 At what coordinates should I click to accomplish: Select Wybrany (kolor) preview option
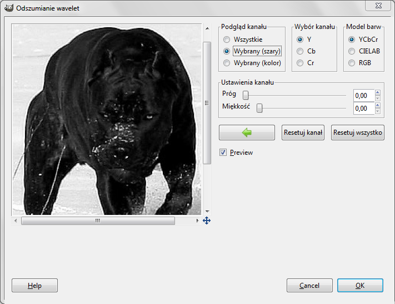click(227, 63)
